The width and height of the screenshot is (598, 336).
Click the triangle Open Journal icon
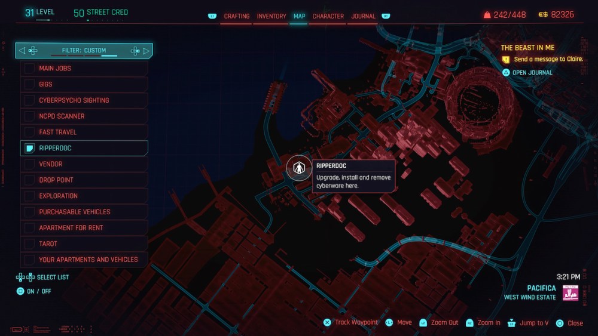pyautogui.click(x=506, y=73)
